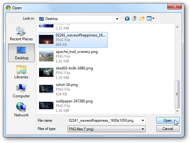Viewport: 190px width, 143px height.
Task: Select Computer in the places bar
Action: coord(21,91)
